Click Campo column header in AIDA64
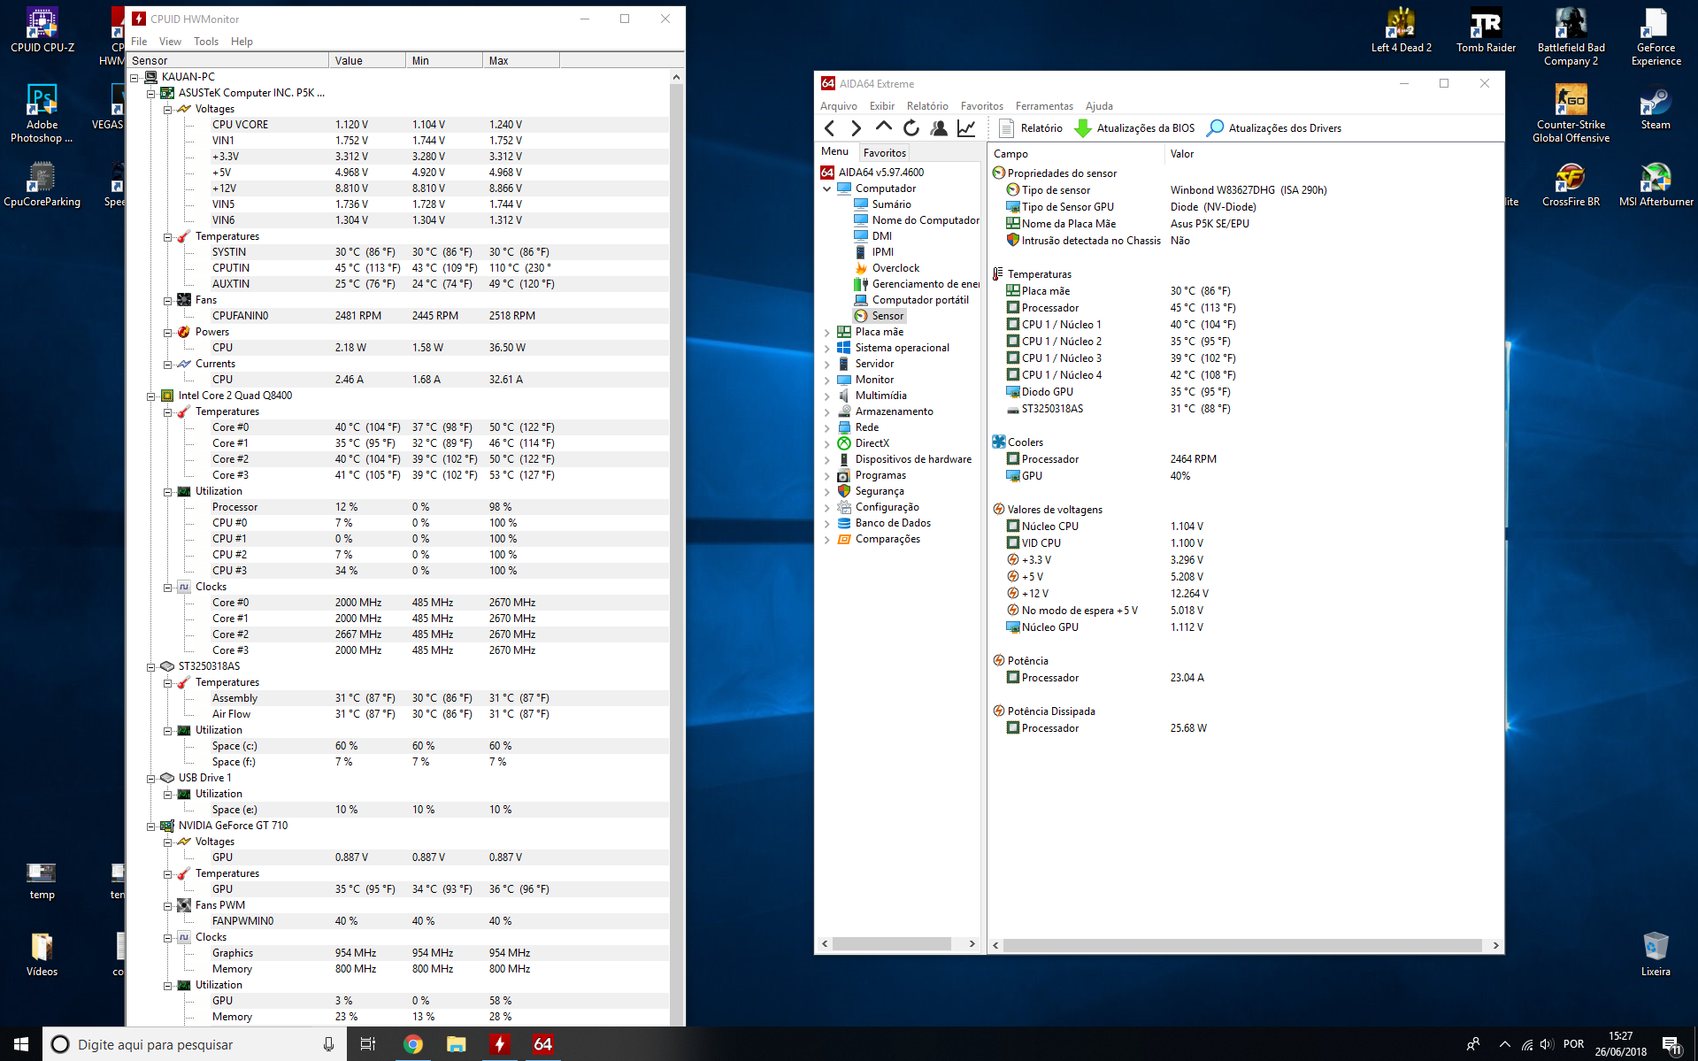The height and width of the screenshot is (1061, 1698). (x=1076, y=154)
